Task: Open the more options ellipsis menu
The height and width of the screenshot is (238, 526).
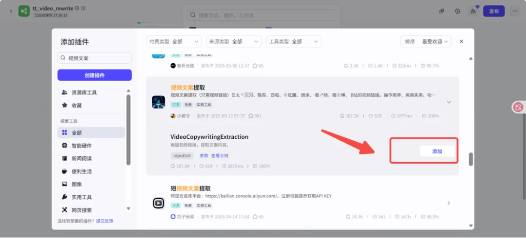Action: (514, 11)
